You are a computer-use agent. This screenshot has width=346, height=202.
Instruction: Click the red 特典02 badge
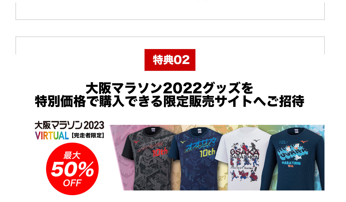coord(170,60)
